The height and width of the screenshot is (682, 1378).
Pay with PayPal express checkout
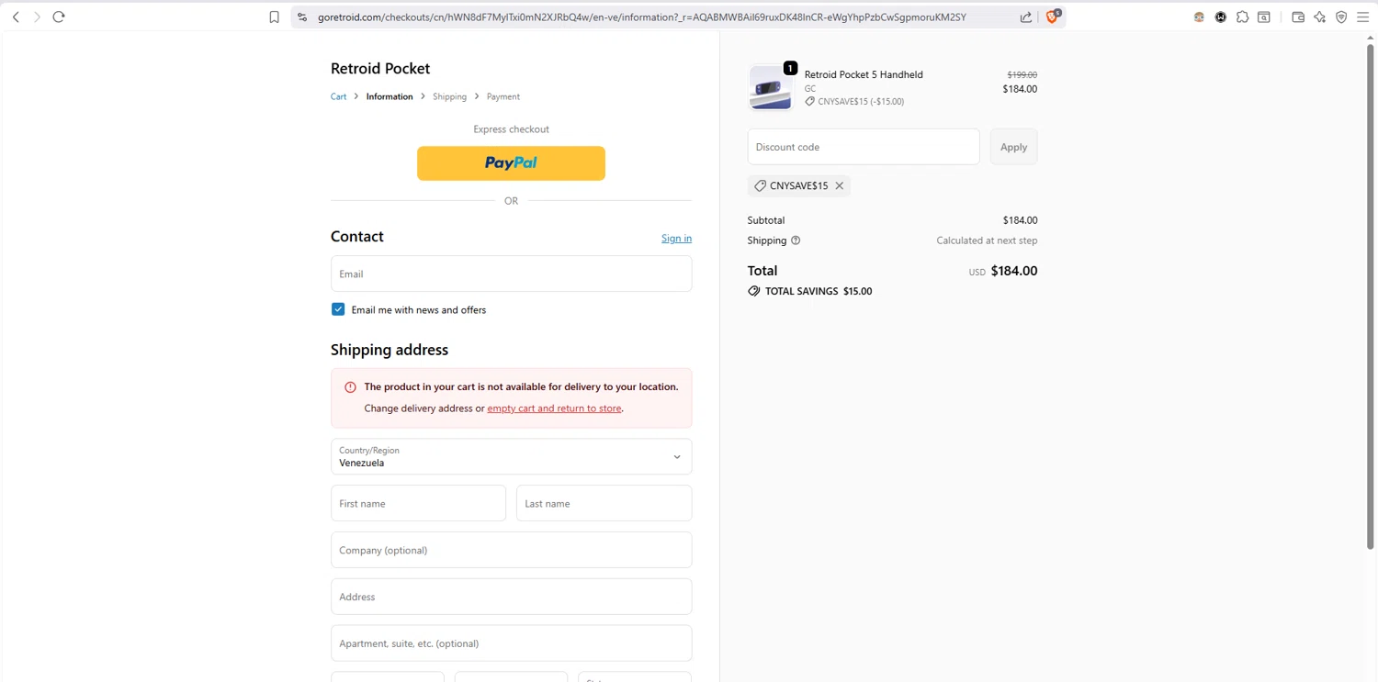pos(511,163)
